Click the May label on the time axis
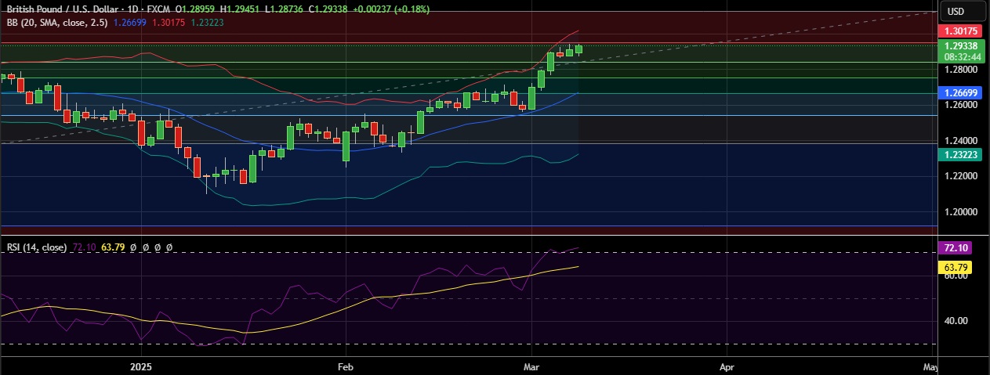This screenshot has height=375, width=990. point(931,366)
